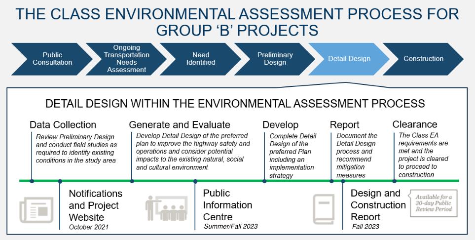Select Ongoing Transportation Needs Assessment arrow
475x240 pixels.
(x=126, y=59)
